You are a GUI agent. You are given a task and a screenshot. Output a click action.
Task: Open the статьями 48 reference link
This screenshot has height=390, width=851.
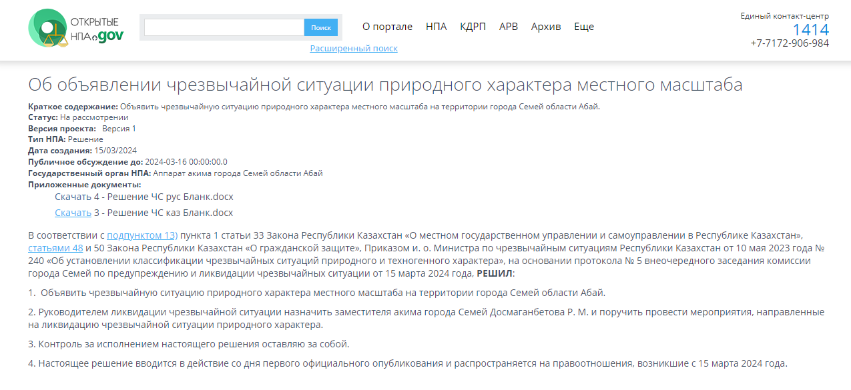55,248
